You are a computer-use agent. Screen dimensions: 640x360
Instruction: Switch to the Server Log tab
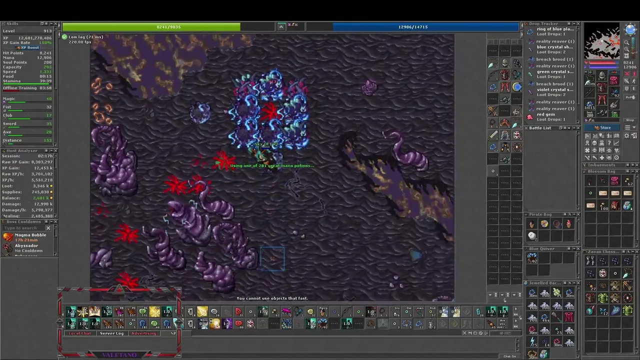pyautogui.click(x=112, y=333)
